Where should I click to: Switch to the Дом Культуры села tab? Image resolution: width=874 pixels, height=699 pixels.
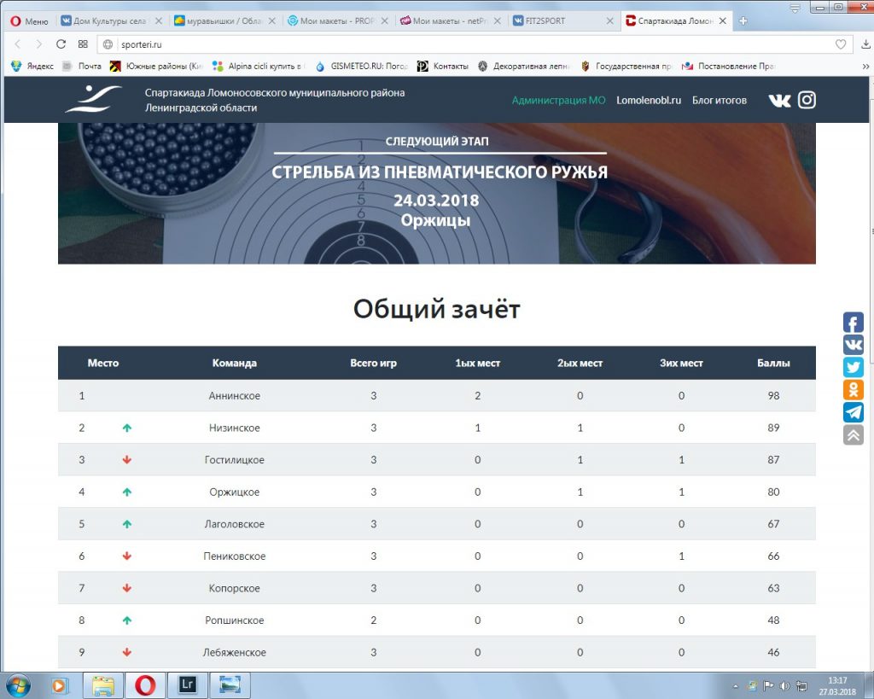[x=109, y=21]
